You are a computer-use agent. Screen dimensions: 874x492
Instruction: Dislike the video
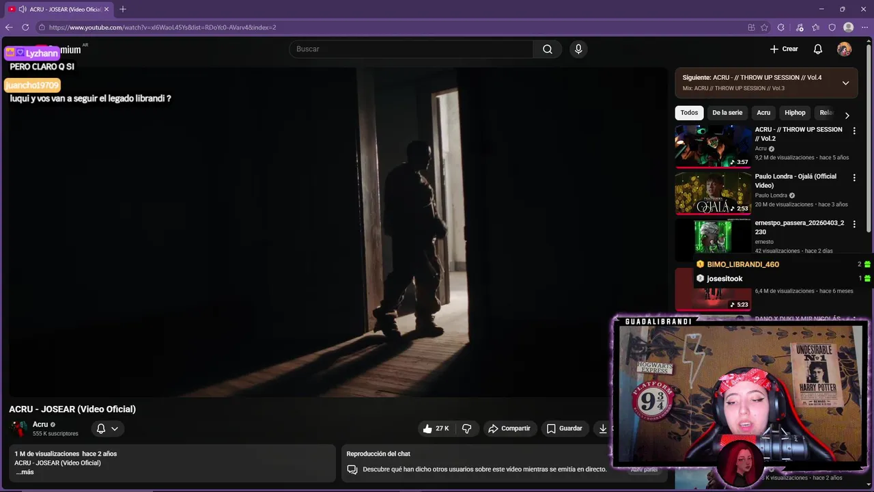click(467, 428)
